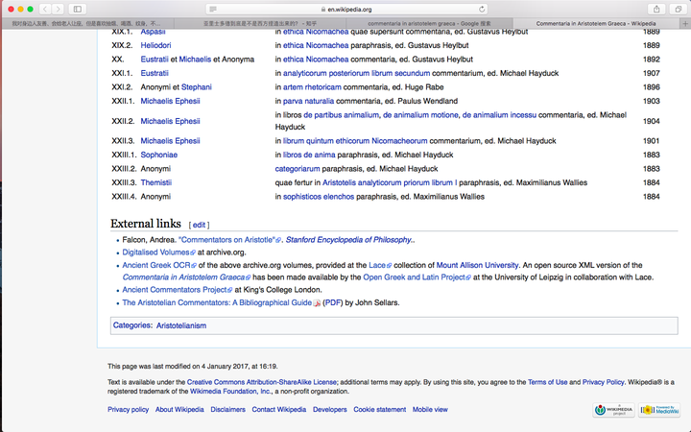Viewport: 691px width, 432px height.
Task: Open Michaelis Ephesii link in row XXII.2
Action: click(170, 121)
